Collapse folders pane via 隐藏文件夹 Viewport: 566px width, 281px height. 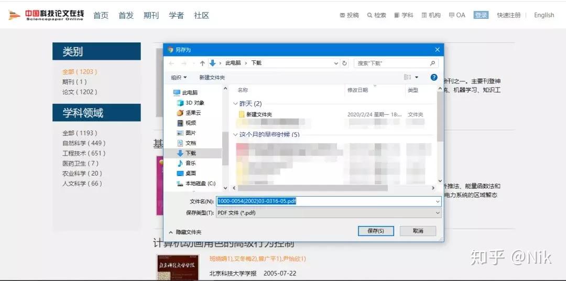tap(185, 232)
